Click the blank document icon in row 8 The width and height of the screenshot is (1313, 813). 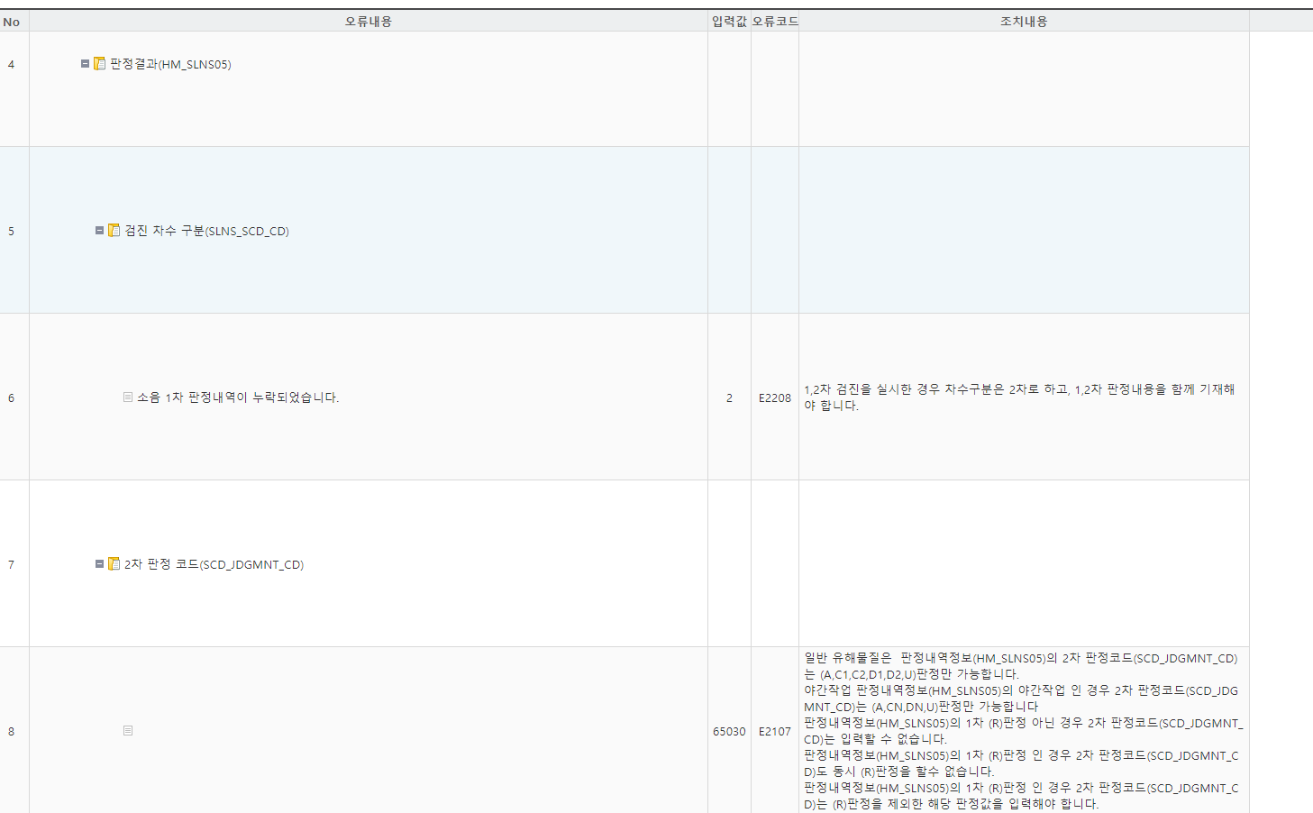coord(128,731)
